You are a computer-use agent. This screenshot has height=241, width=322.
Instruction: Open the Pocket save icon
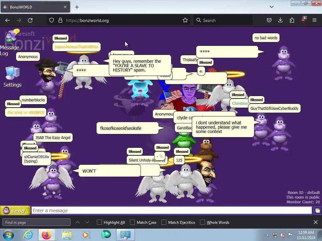click(269, 20)
